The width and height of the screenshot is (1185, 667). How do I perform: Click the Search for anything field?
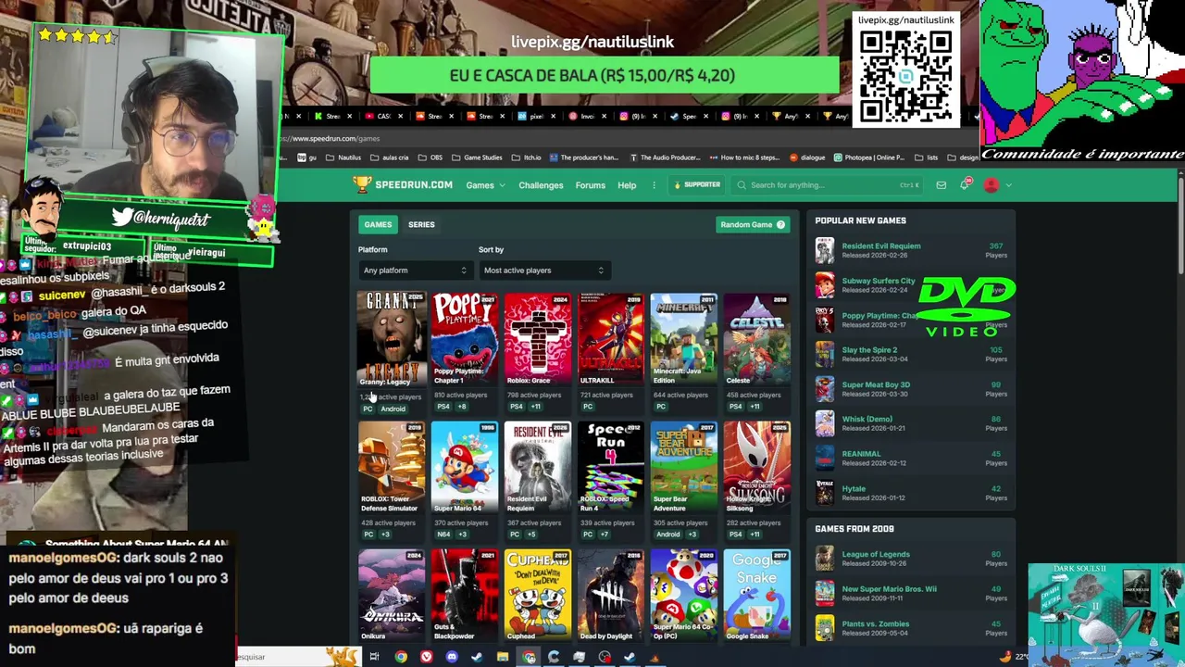coord(828,185)
